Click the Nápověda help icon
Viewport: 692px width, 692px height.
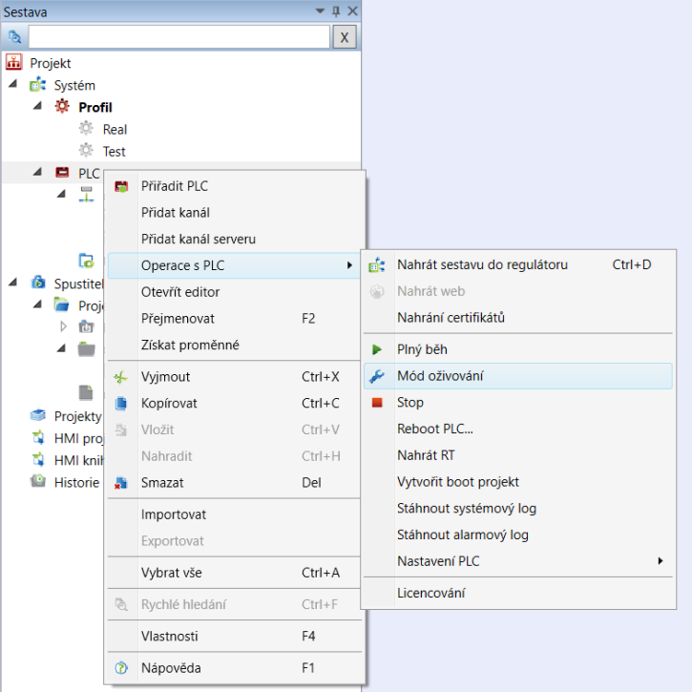[121, 668]
